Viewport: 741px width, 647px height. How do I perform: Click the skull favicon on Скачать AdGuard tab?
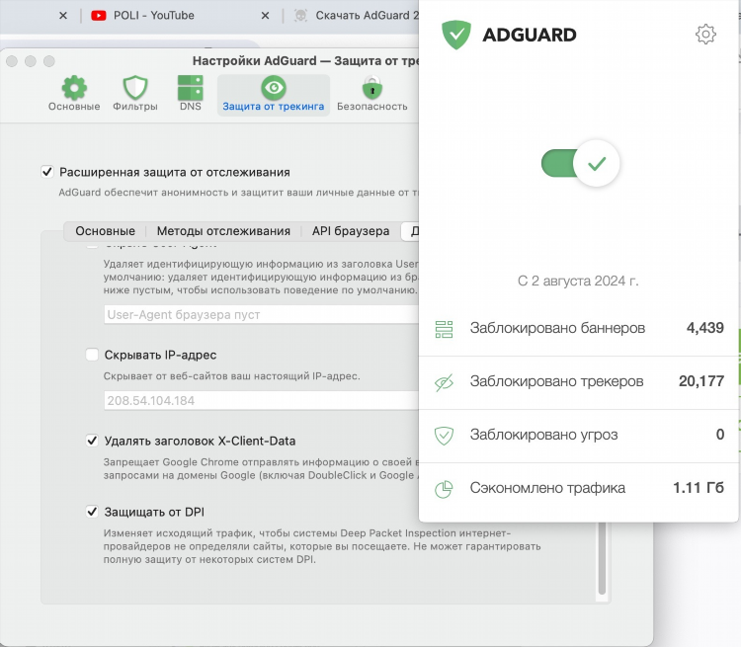[300, 16]
